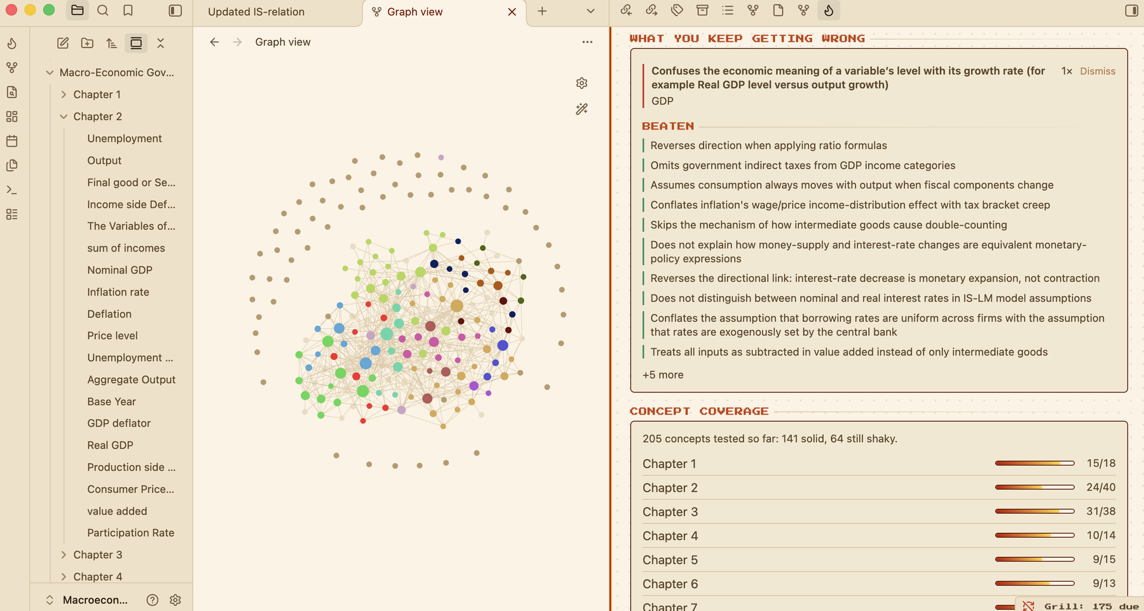
Task: Open the tags pane icon
Action: (677, 11)
